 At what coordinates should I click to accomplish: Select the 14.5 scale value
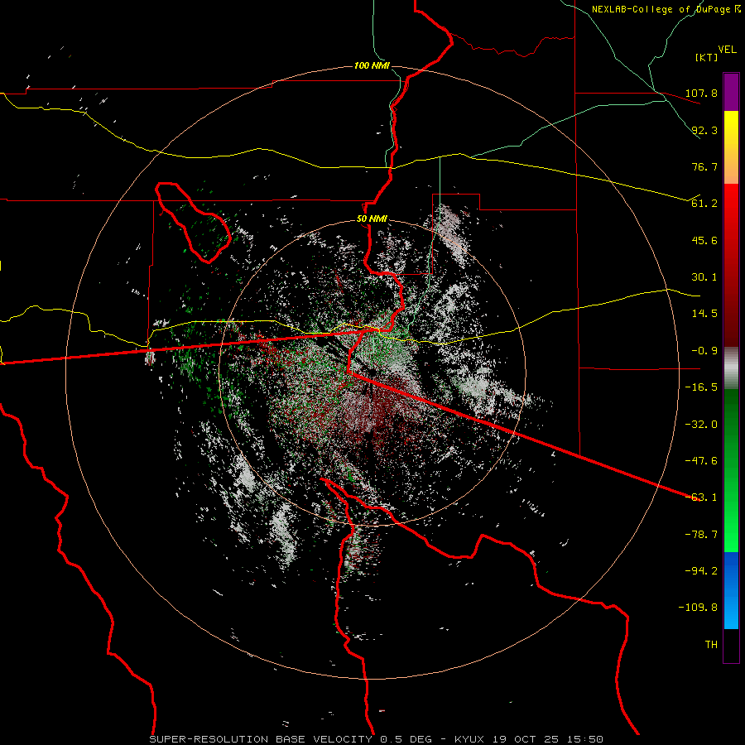click(704, 314)
